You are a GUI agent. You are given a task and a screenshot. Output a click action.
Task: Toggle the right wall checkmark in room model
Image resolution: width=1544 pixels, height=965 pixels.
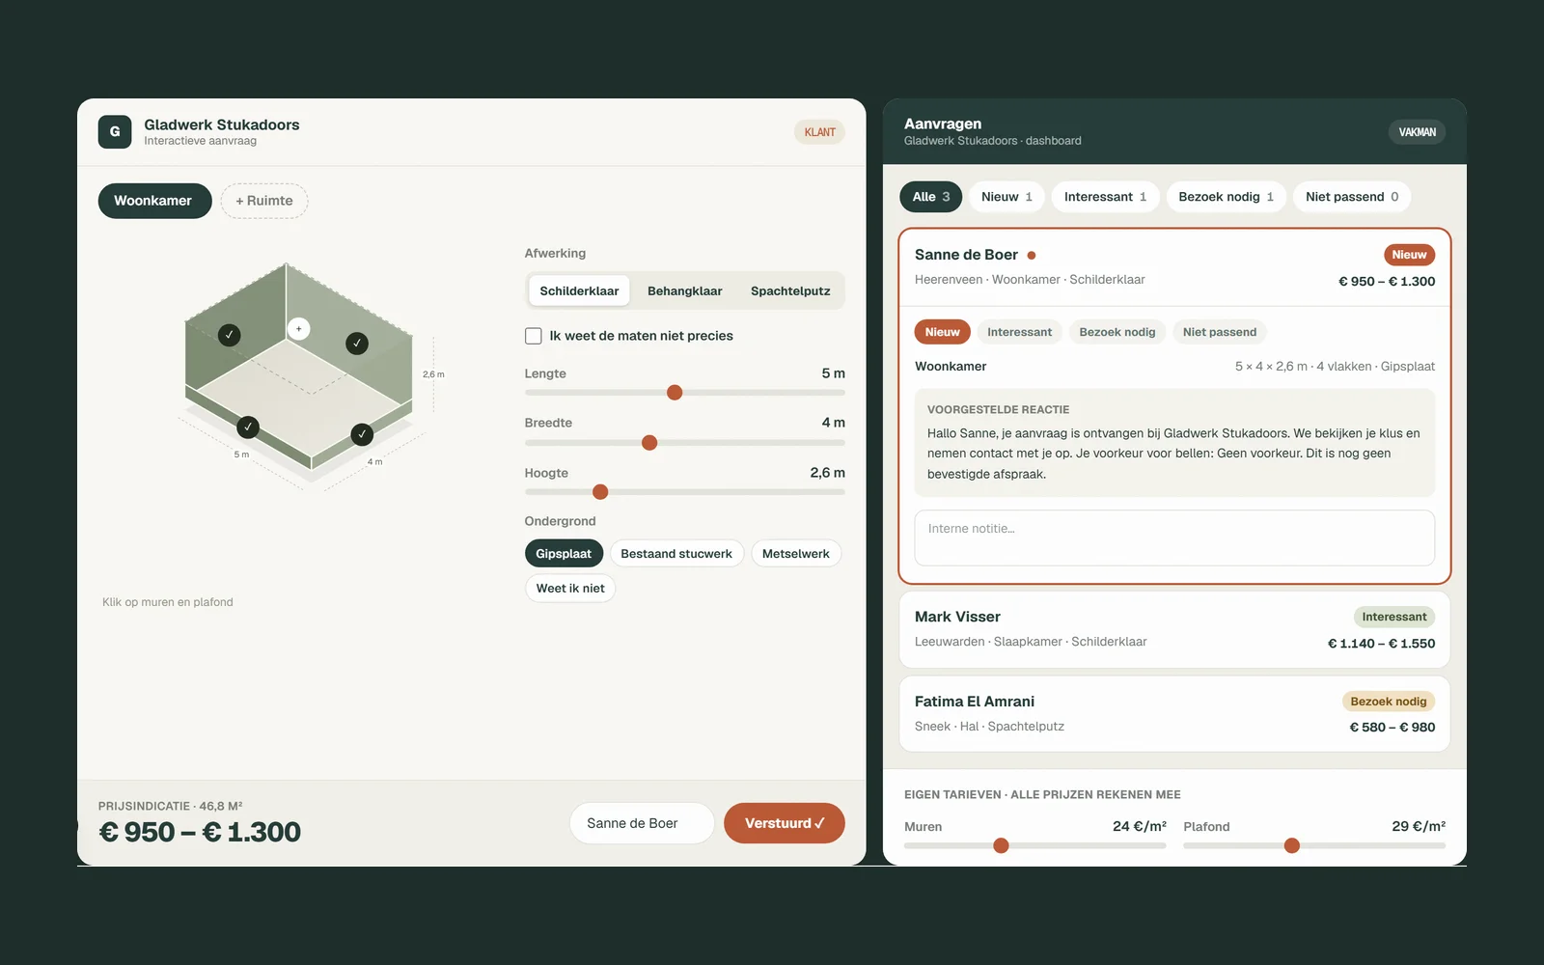pyautogui.click(x=357, y=343)
